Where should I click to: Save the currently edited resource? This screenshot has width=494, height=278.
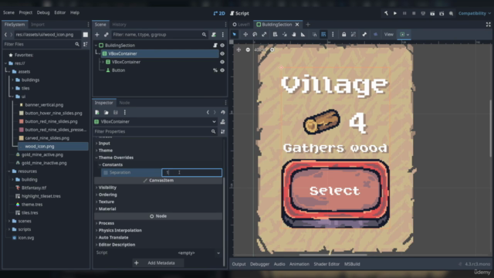coord(116,112)
